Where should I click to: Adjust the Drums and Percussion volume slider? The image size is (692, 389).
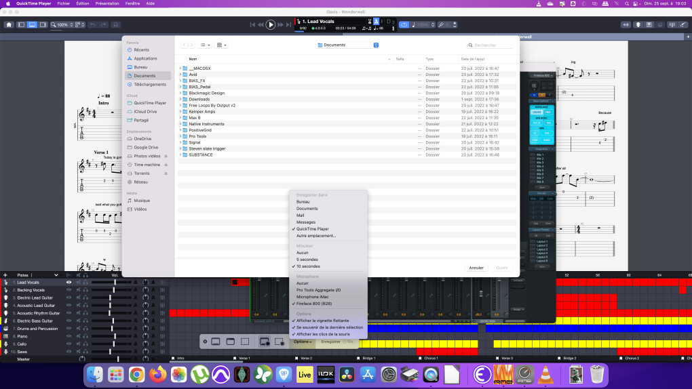[x=112, y=329]
